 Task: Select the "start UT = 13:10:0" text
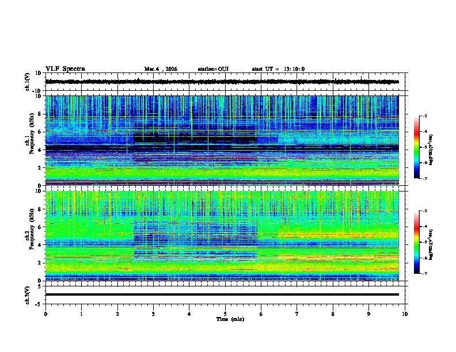(278, 69)
